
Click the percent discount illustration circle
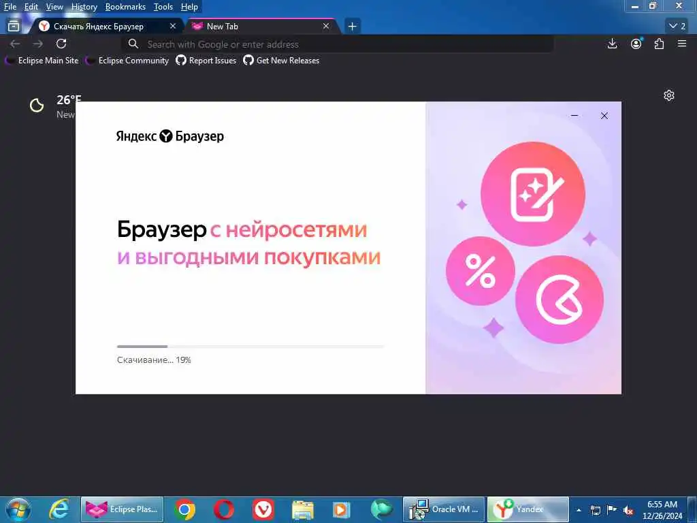pos(480,271)
